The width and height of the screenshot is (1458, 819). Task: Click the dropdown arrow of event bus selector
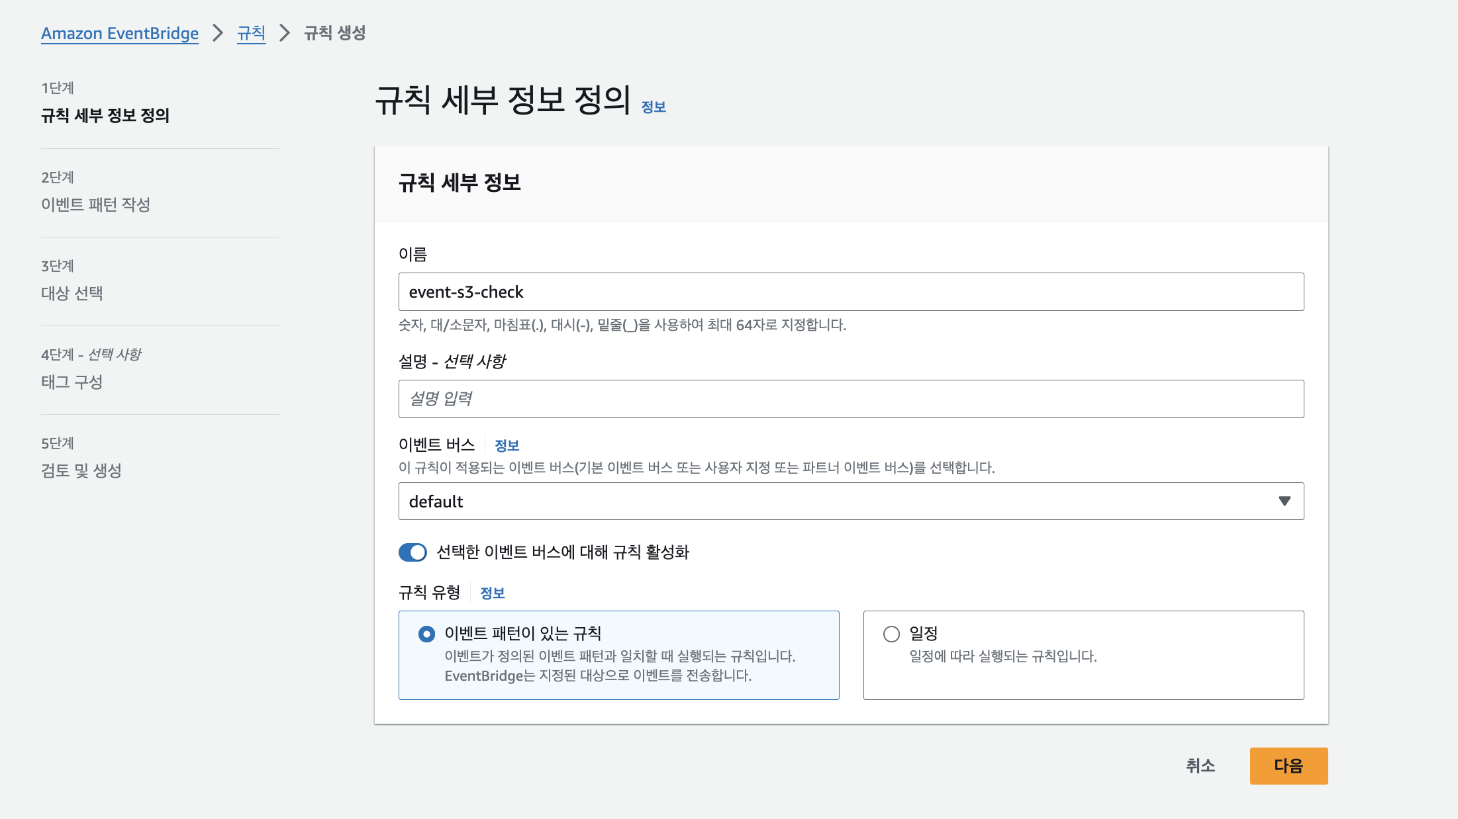[1284, 501]
